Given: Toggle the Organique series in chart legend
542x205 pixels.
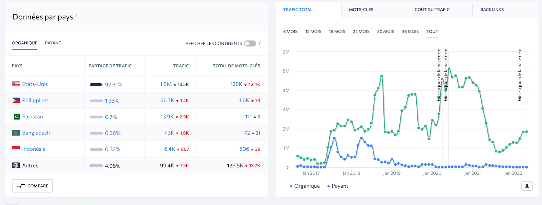Looking at the screenshot, I should pos(305,186).
